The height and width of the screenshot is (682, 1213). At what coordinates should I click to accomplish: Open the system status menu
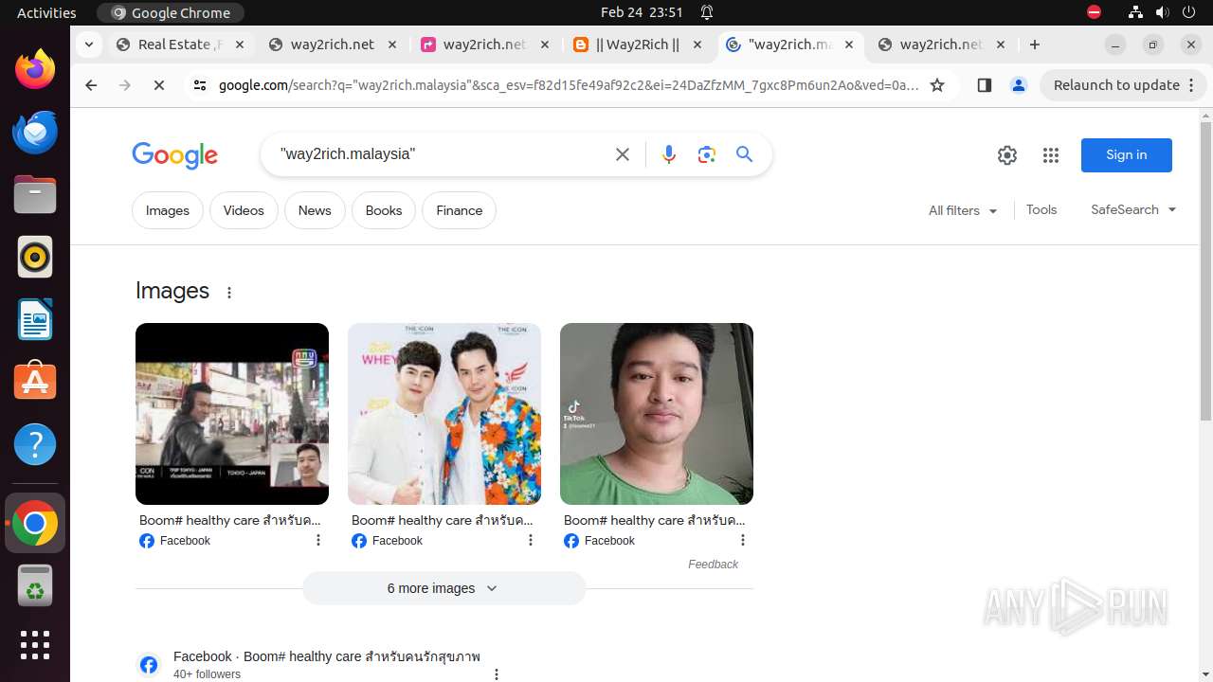(x=1160, y=12)
